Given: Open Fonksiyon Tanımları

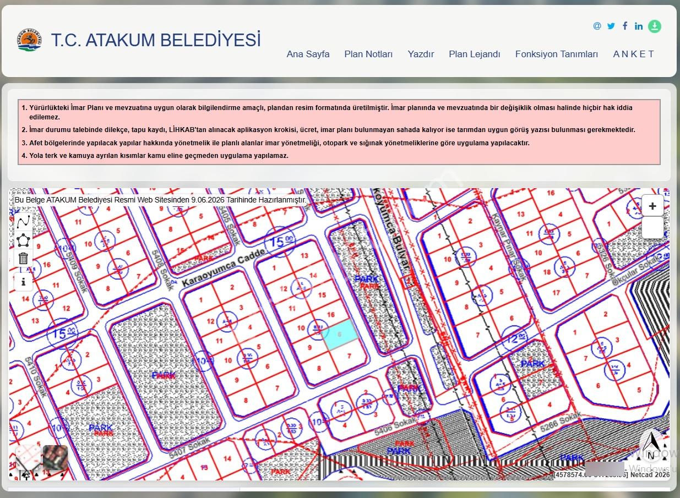Looking at the screenshot, I should point(557,54).
